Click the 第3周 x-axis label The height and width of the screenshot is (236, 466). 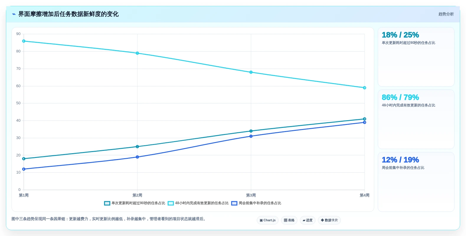click(251, 195)
